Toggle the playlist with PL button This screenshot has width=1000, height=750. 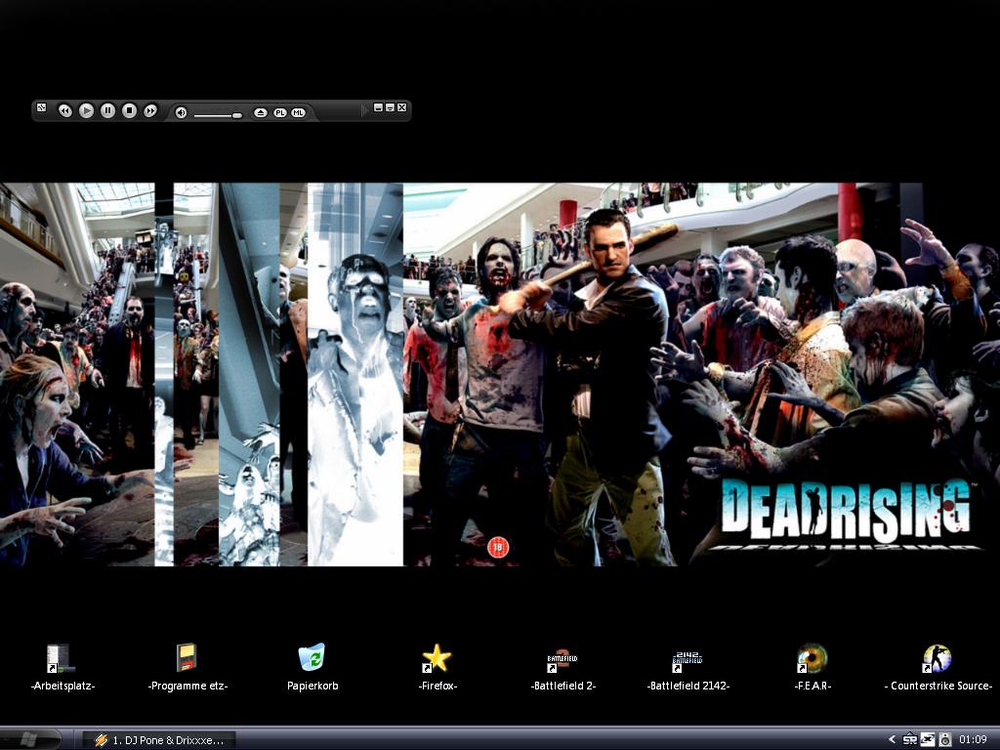point(280,113)
